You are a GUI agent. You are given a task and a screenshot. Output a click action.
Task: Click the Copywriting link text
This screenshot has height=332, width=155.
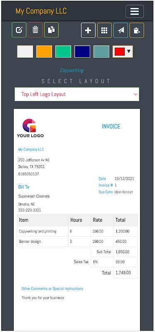[x=72, y=70]
